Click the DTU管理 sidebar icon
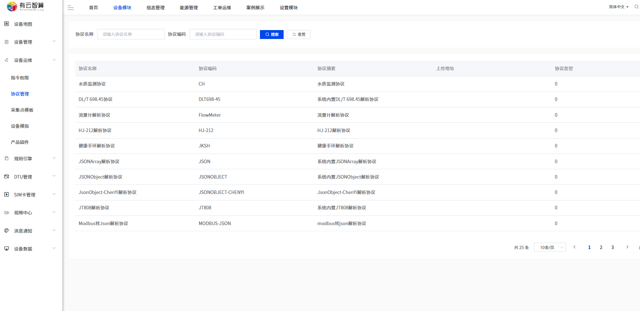 coord(6,177)
